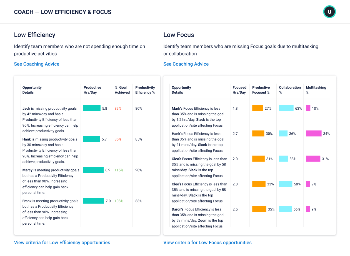This screenshot has height=256, width=350.
Task: View criteria for Low Focus opportunities
Action: click(207, 243)
